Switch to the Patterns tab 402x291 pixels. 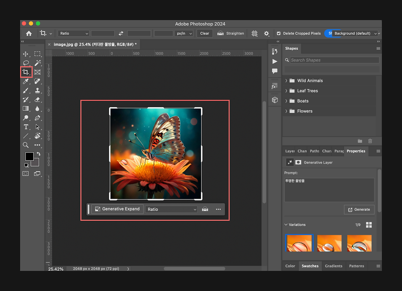tap(356, 266)
